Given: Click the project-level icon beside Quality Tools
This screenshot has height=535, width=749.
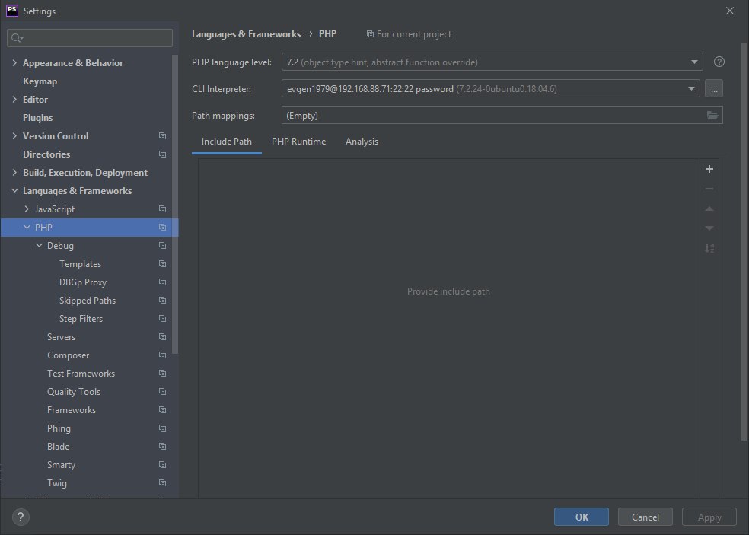Looking at the screenshot, I should click(162, 392).
